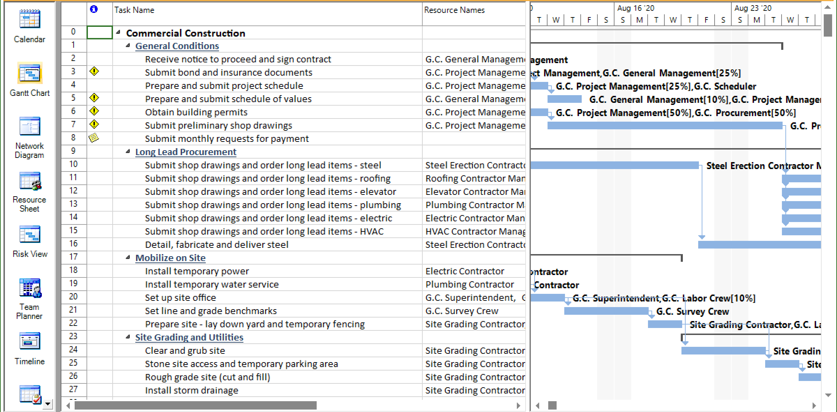
Task: Click the note icon on row 8
Action: (x=94, y=138)
